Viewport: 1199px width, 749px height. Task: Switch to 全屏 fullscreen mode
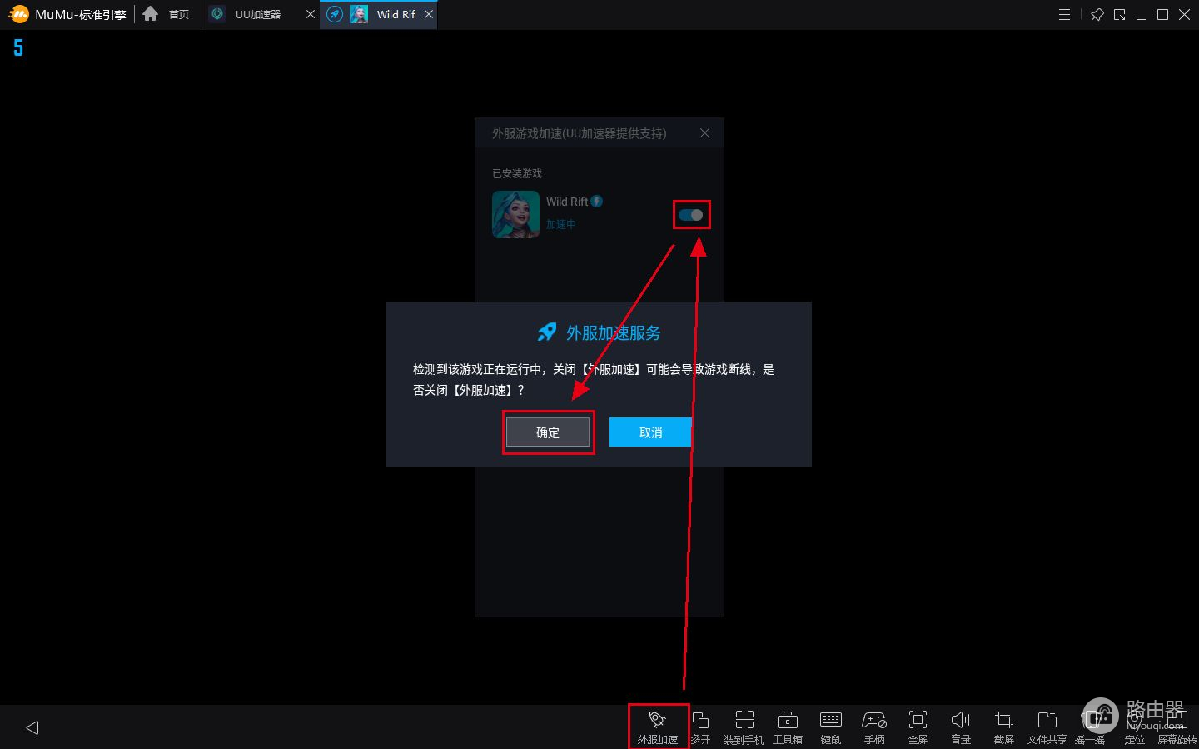click(918, 727)
